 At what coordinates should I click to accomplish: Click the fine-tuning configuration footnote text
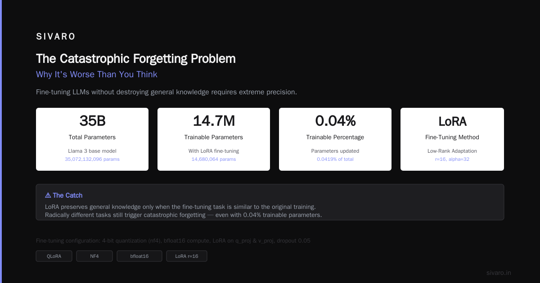pos(173,241)
